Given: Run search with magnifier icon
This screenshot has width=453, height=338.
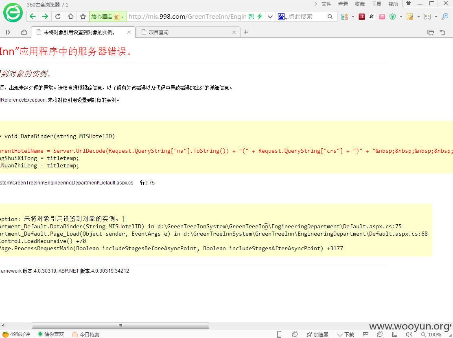Looking at the screenshot, I should pos(330,17).
